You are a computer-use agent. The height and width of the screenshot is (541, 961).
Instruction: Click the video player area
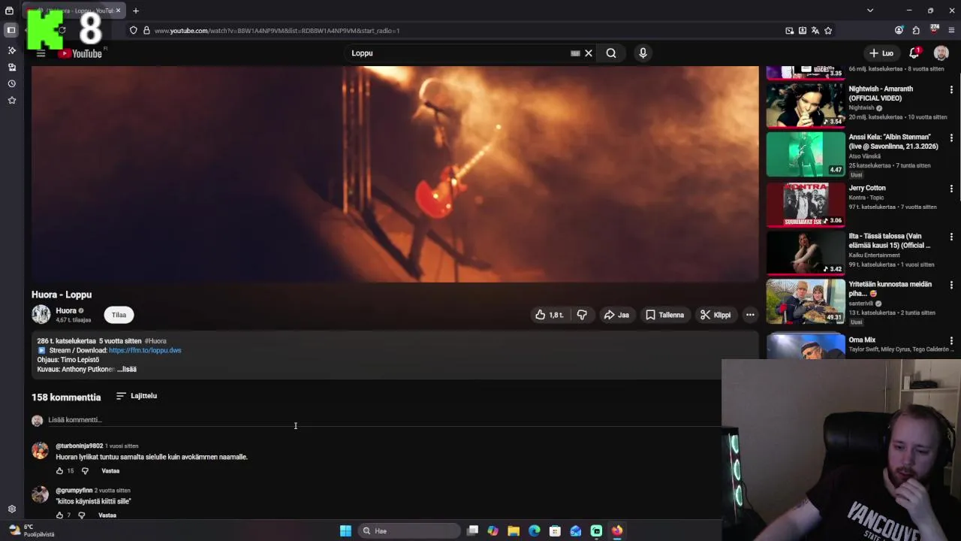(395, 174)
